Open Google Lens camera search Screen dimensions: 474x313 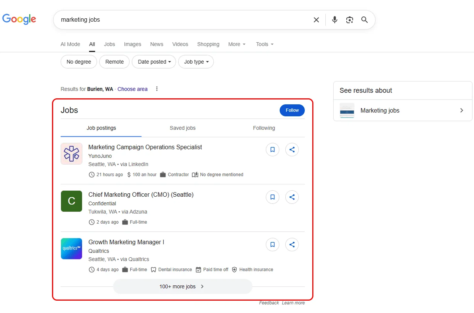[349, 19]
